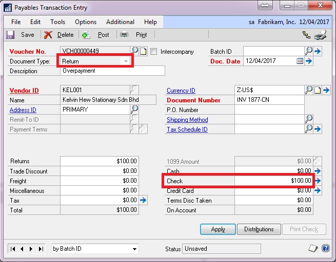Click the Freight amount field

100,181
